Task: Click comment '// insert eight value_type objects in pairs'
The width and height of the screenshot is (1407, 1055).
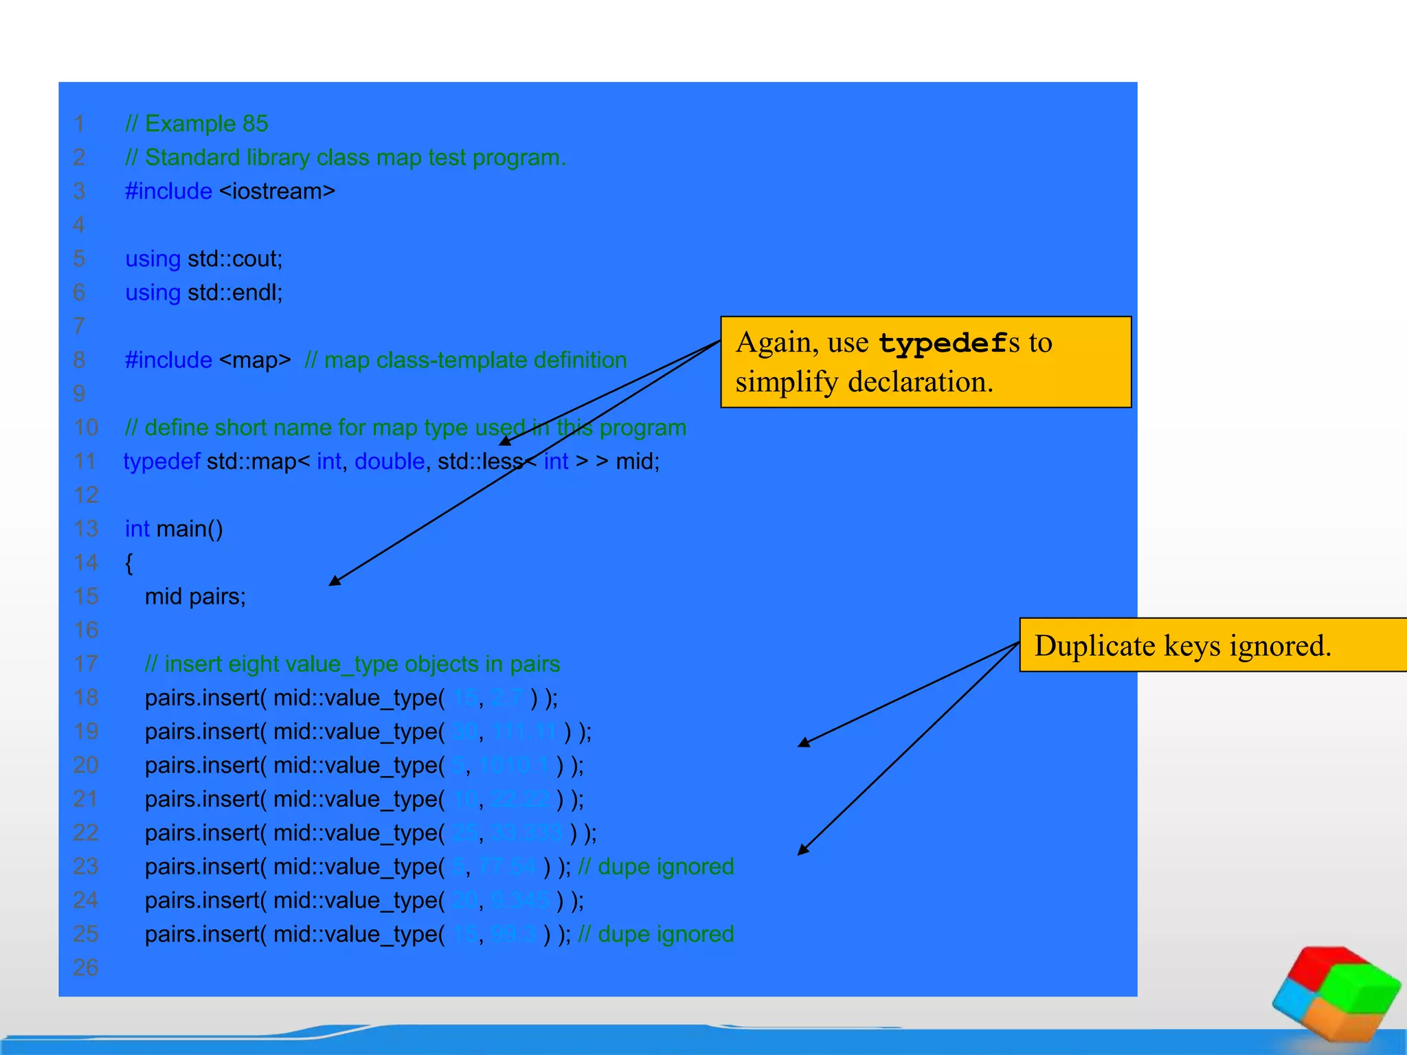Action: pyautogui.click(x=352, y=664)
